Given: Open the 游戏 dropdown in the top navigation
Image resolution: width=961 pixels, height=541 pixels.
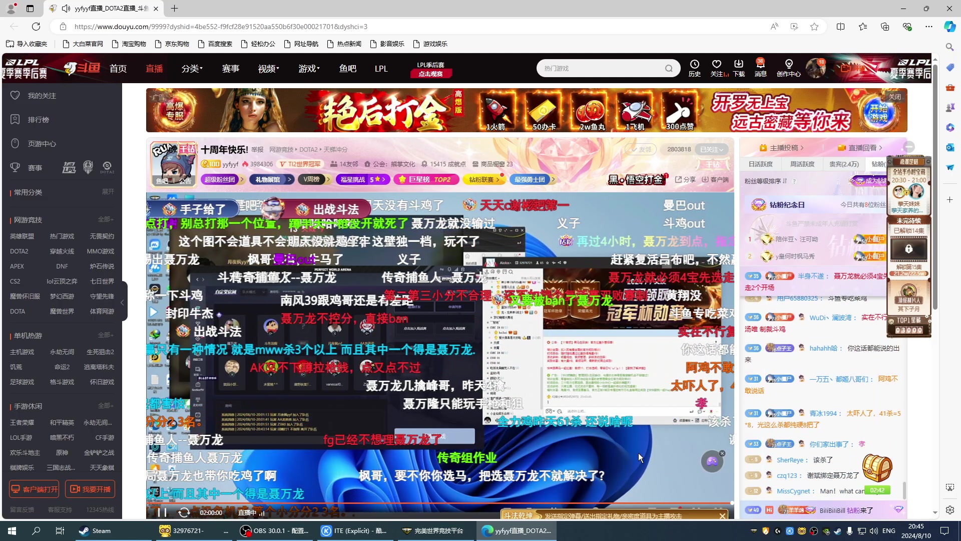Looking at the screenshot, I should [x=309, y=68].
